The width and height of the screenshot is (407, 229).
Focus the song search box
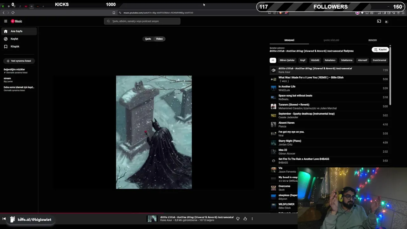coord(142,21)
